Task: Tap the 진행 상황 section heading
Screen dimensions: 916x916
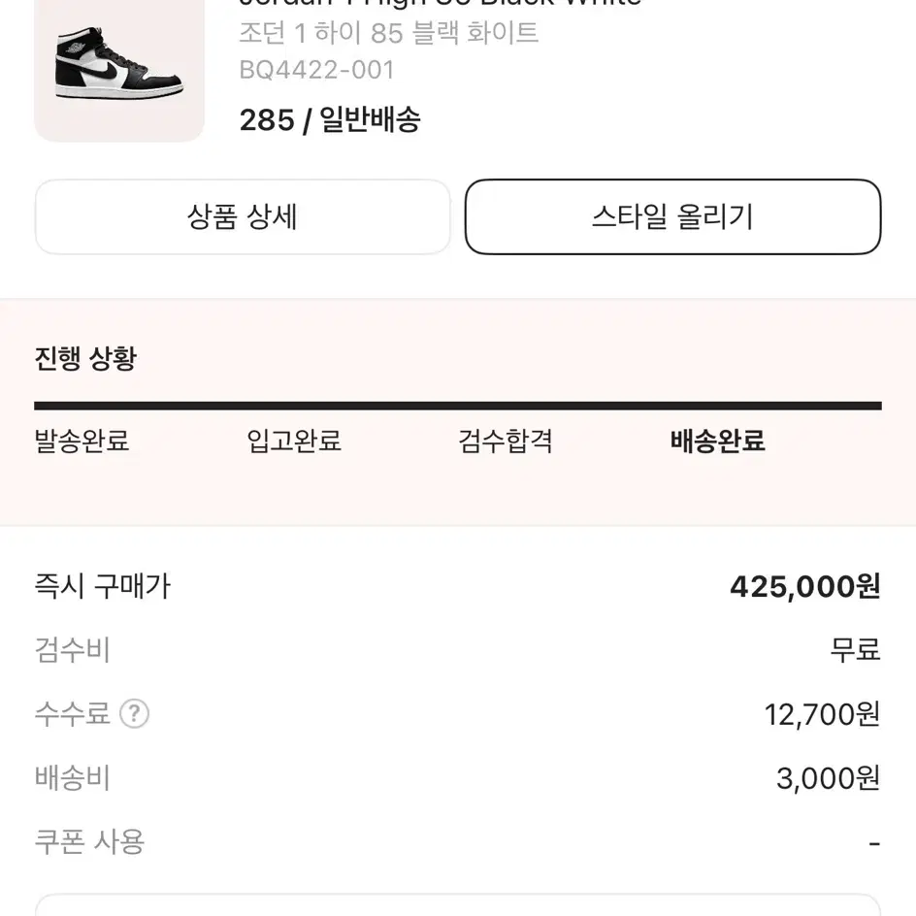Action: 85,358
